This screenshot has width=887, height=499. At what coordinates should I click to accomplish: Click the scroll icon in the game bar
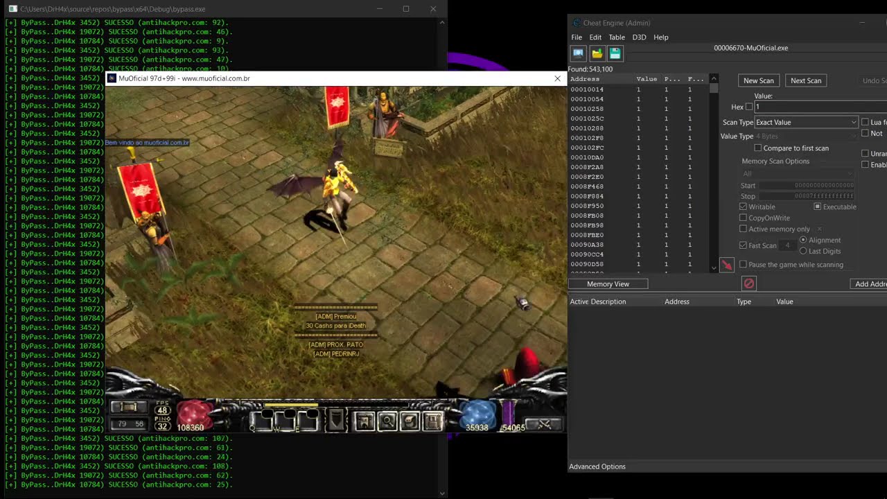click(410, 421)
